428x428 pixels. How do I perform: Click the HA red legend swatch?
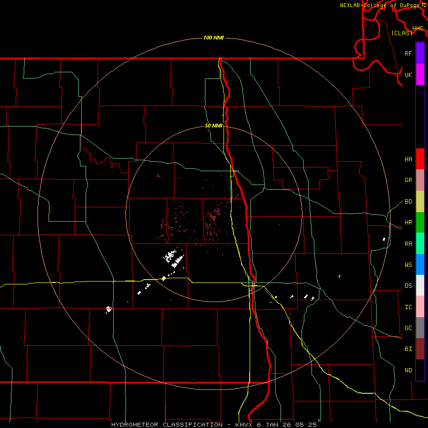(420, 159)
